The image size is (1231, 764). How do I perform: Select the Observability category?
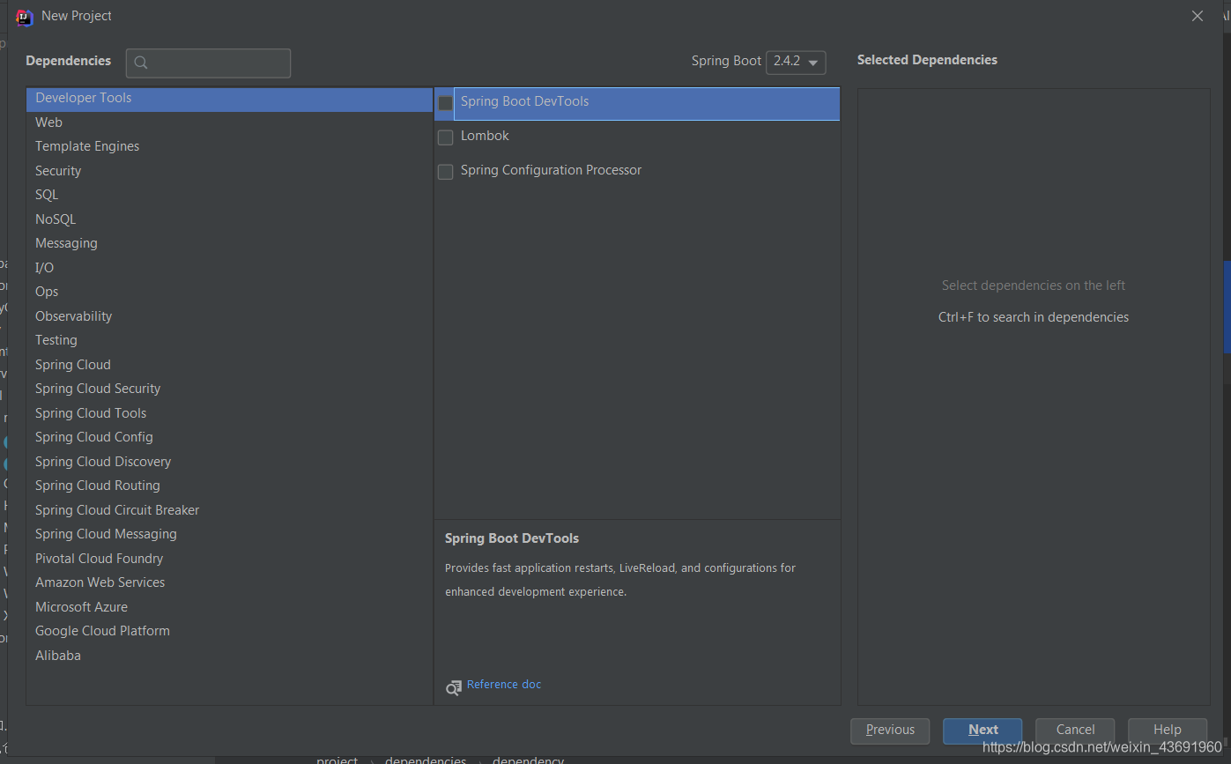coord(229,316)
